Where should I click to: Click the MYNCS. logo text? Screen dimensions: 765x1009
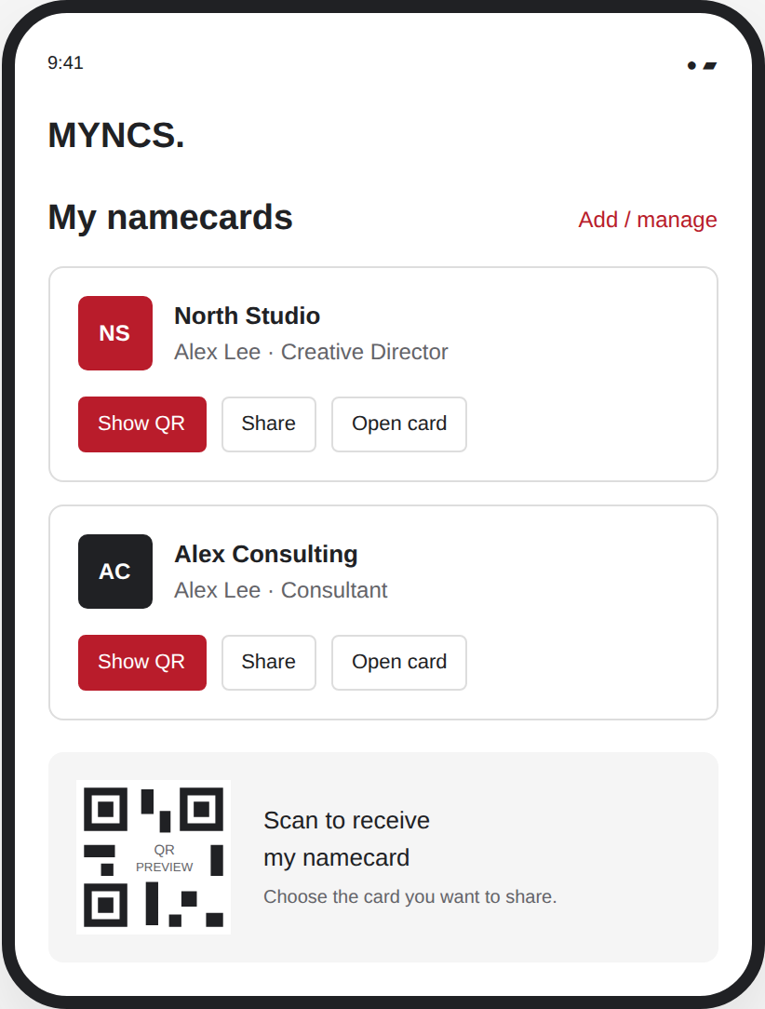115,135
